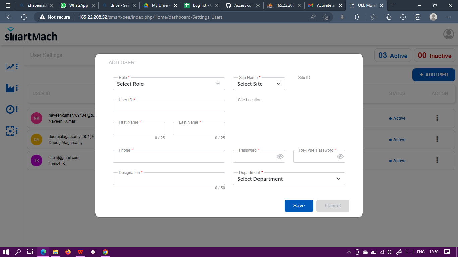The width and height of the screenshot is (458, 257).
Task: Open the user profile avatar icon
Action: tap(448, 34)
